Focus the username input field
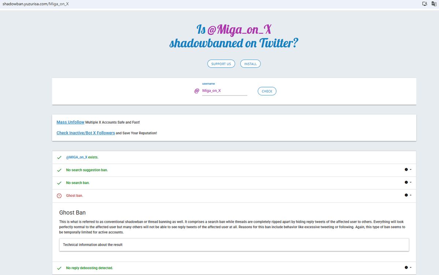Screen dimensions: 439x275 click(x=225, y=91)
